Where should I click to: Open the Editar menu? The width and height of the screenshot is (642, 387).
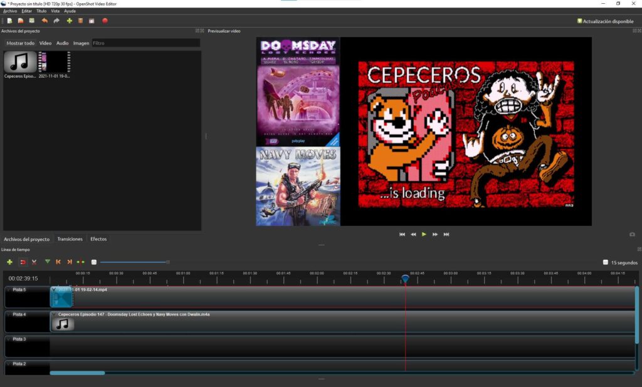[x=26, y=11]
